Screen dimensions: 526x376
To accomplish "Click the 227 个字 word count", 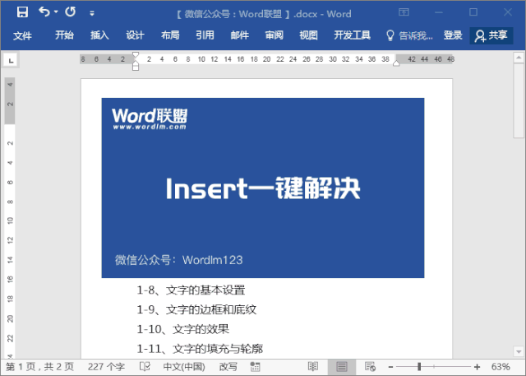I will 106,367.
